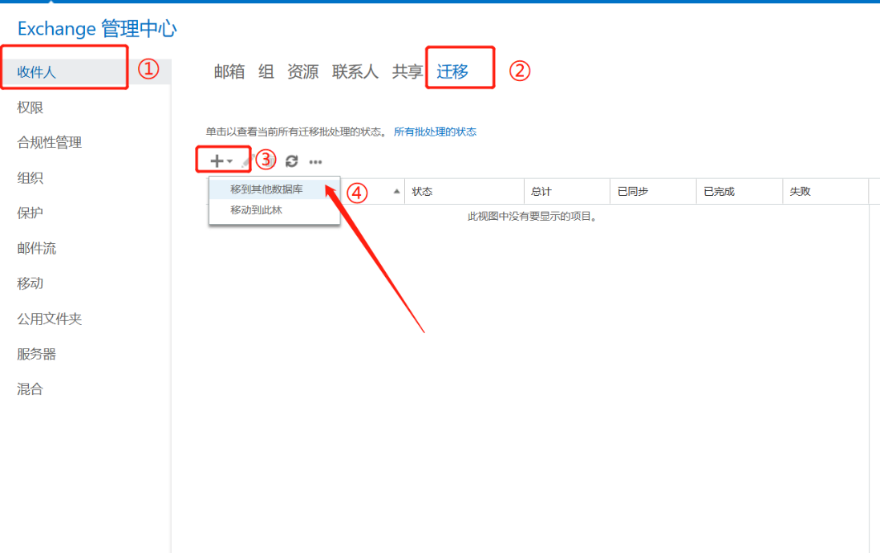The height and width of the screenshot is (553, 880).
Task: Switch to the 共享 tab
Action: tap(407, 71)
